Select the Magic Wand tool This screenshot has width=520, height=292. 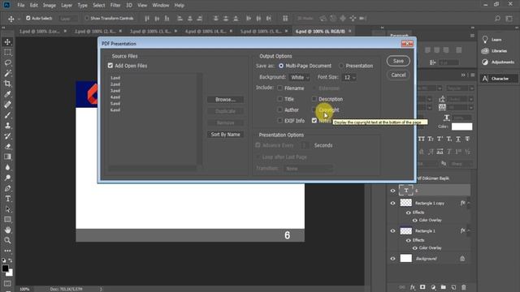coord(7,73)
